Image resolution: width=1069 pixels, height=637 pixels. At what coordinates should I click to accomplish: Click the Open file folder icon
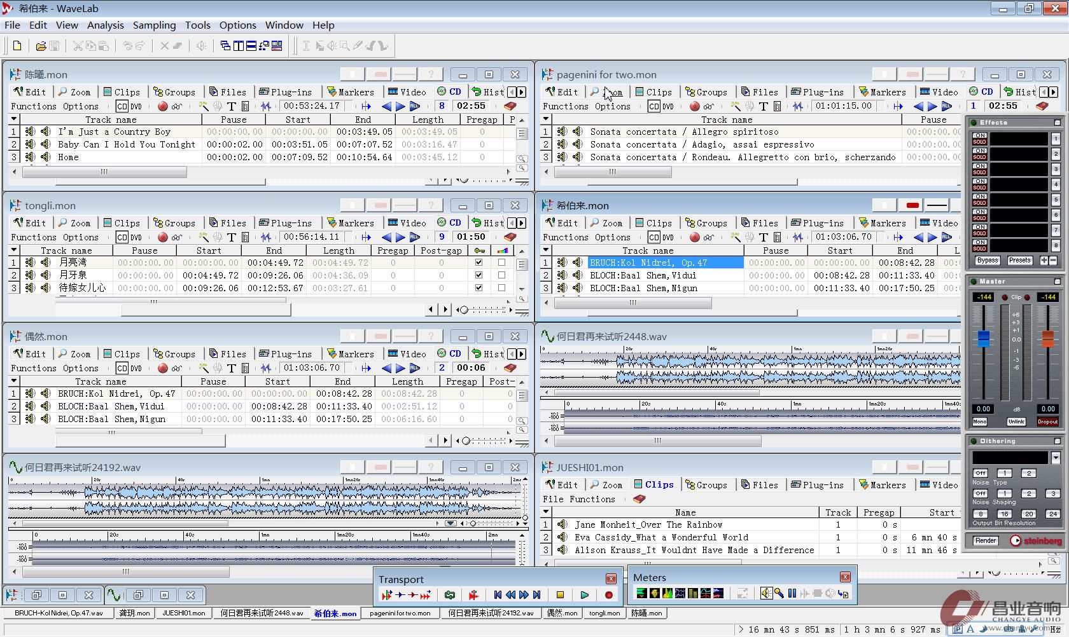click(x=41, y=46)
